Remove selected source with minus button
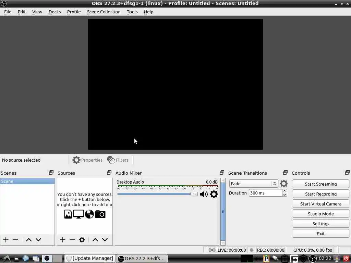 tap(72, 240)
